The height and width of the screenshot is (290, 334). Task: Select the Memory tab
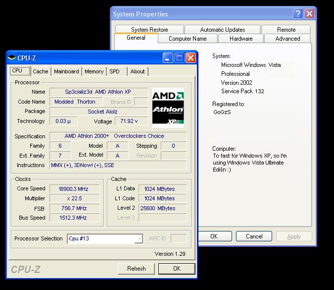[x=94, y=71]
